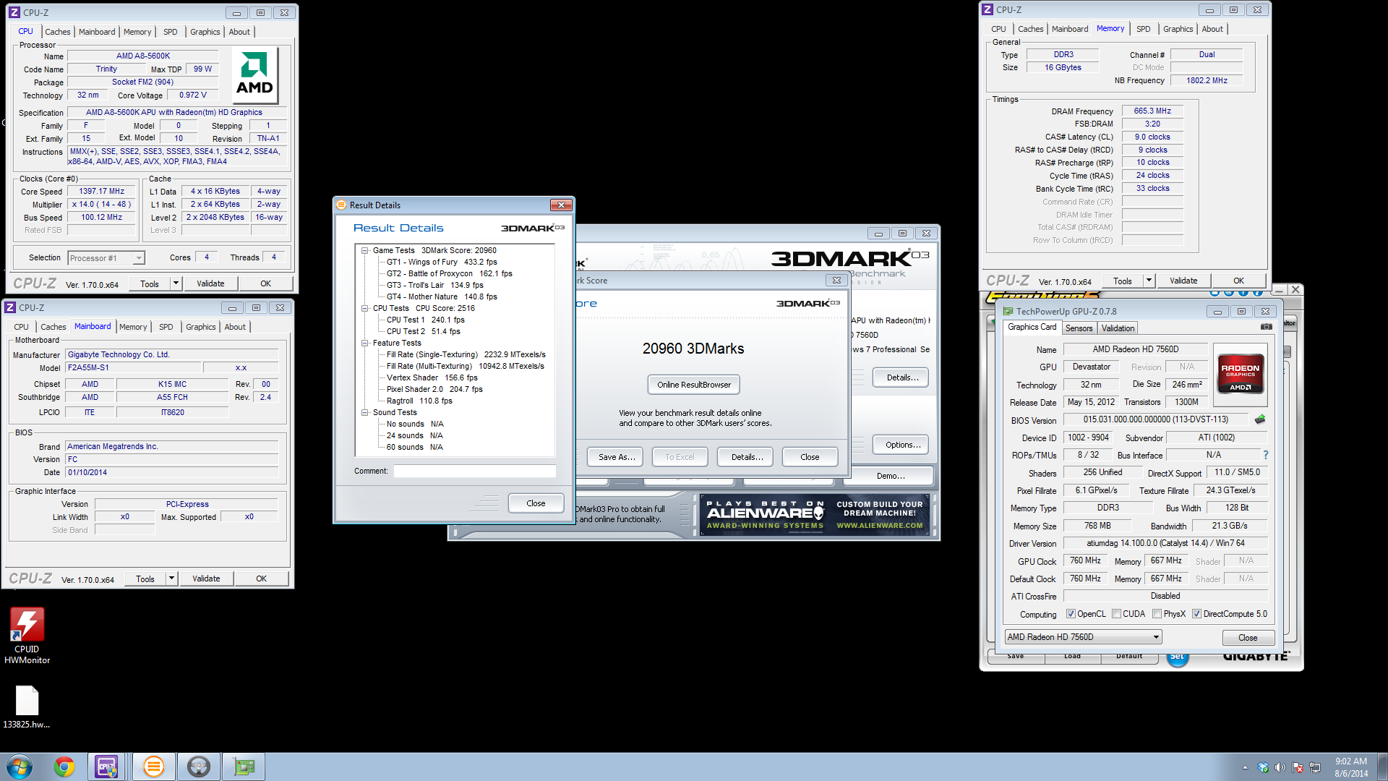Open Graphics tab in CPU-Z Memory window
The height and width of the screenshot is (781, 1388).
(1178, 29)
